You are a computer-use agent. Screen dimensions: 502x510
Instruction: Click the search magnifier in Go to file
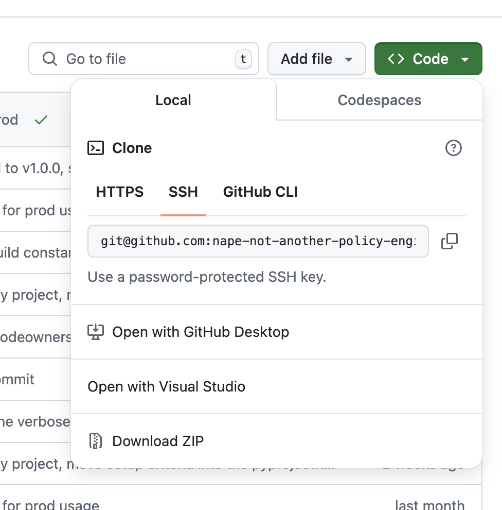click(50, 59)
